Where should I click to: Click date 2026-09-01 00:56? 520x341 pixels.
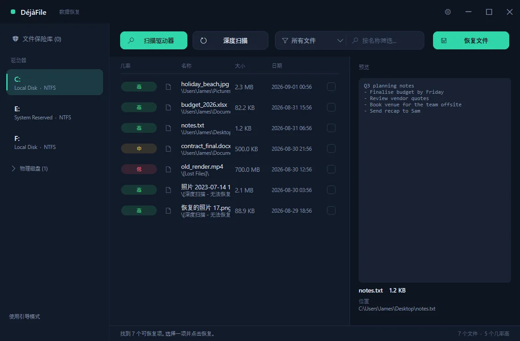tap(291, 87)
